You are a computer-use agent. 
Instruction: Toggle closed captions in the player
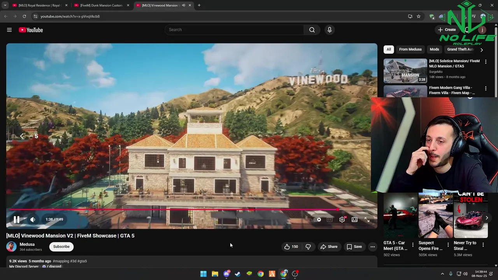330,219
